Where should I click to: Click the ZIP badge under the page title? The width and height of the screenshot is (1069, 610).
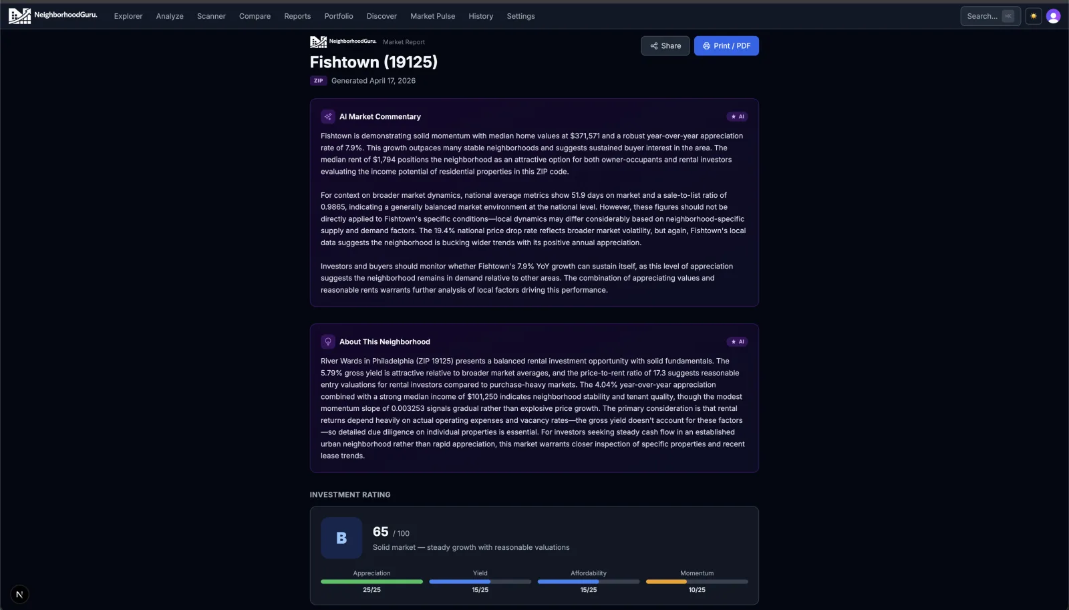click(318, 80)
